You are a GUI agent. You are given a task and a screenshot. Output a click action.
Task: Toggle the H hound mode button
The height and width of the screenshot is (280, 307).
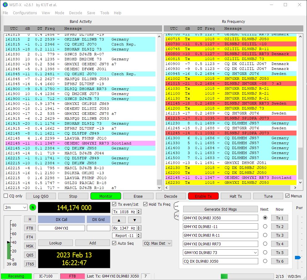[30, 219]
